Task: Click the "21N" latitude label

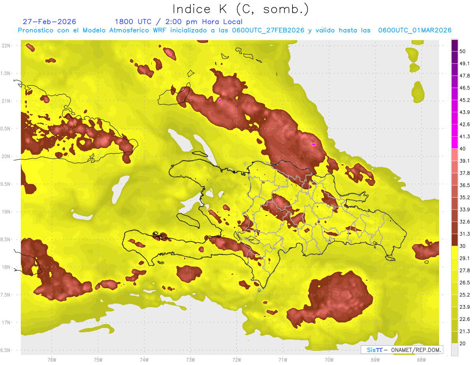Action: (x=6, y=101)
